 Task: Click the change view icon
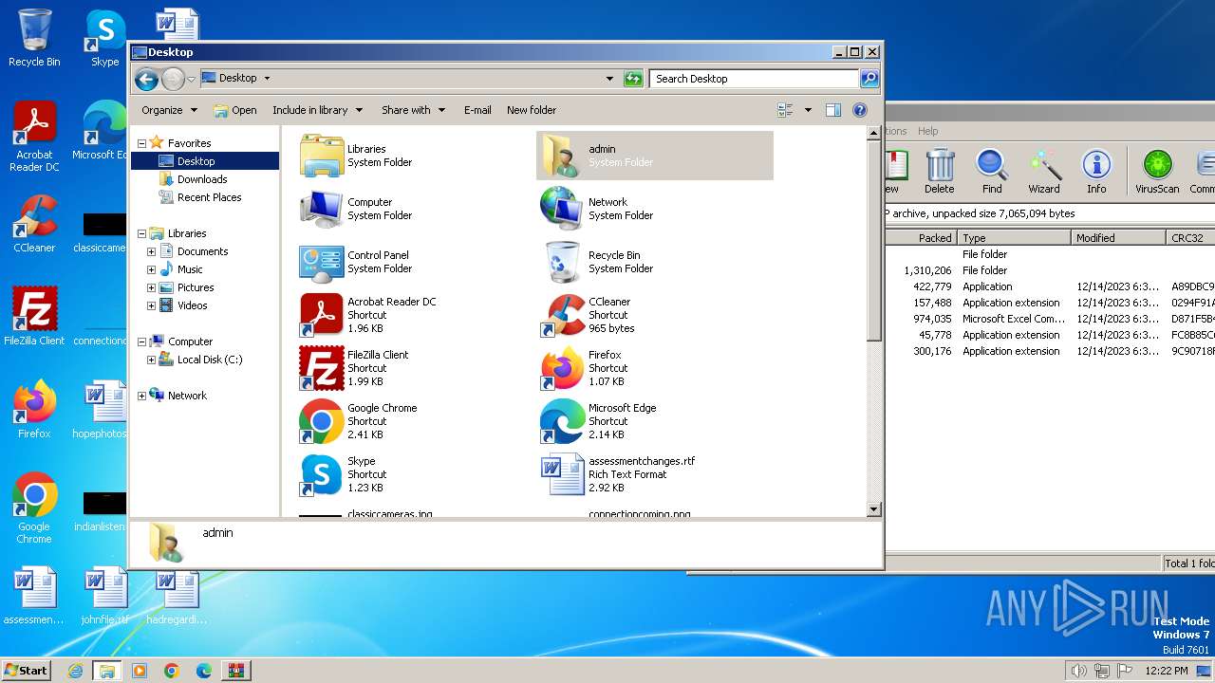pos(785,110)
